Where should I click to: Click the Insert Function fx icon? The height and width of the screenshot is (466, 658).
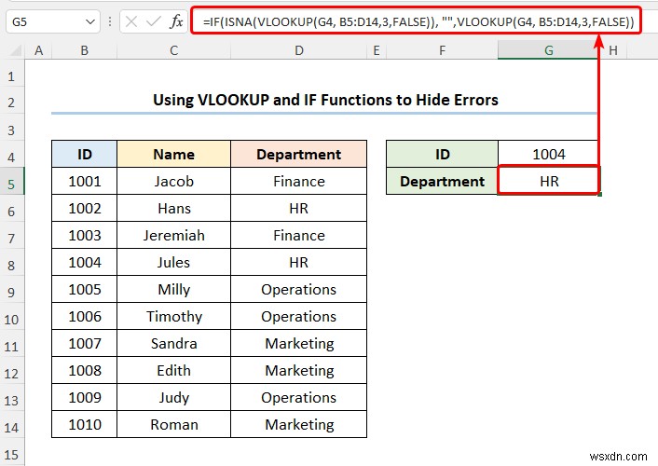tap(177, 21)
